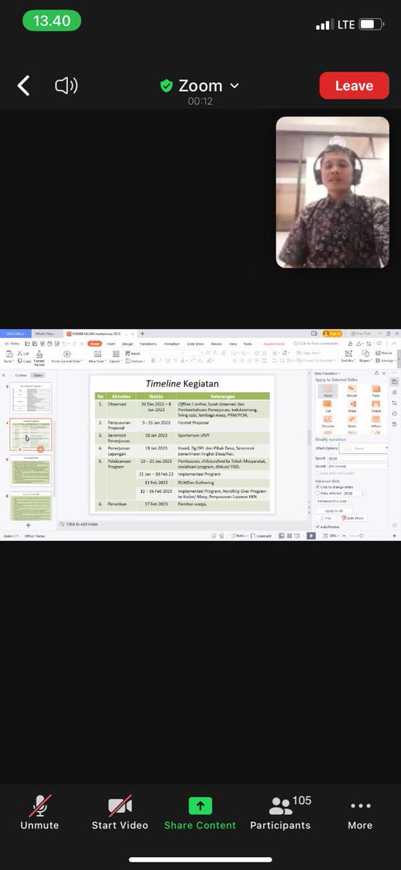Screen dimensions: 401x870
Task: Open the WPS Office home tab
Action: (15, 333)
